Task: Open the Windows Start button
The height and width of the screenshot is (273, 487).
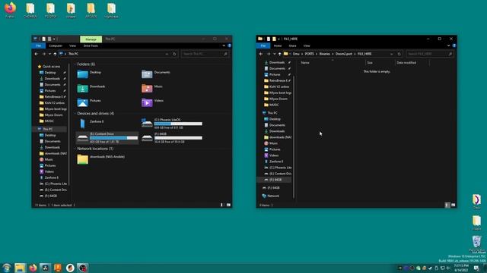Action: point(7,268)
